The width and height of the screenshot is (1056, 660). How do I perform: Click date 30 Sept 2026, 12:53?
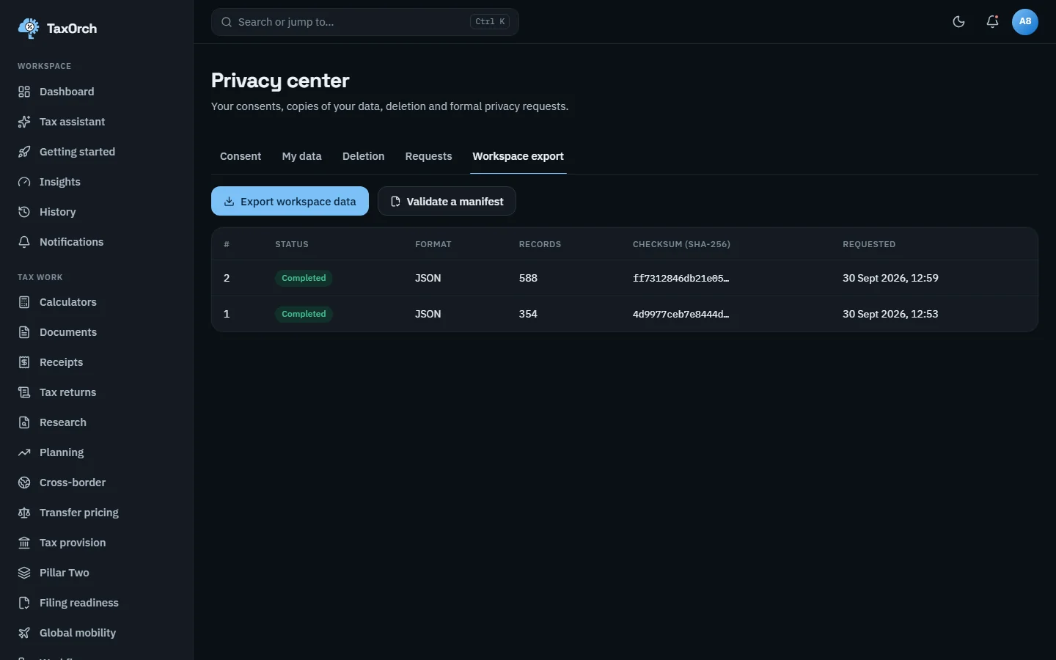890,314
